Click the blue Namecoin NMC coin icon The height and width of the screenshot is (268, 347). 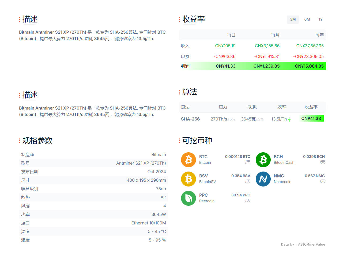pyautogui.click(x=263, y=179)
